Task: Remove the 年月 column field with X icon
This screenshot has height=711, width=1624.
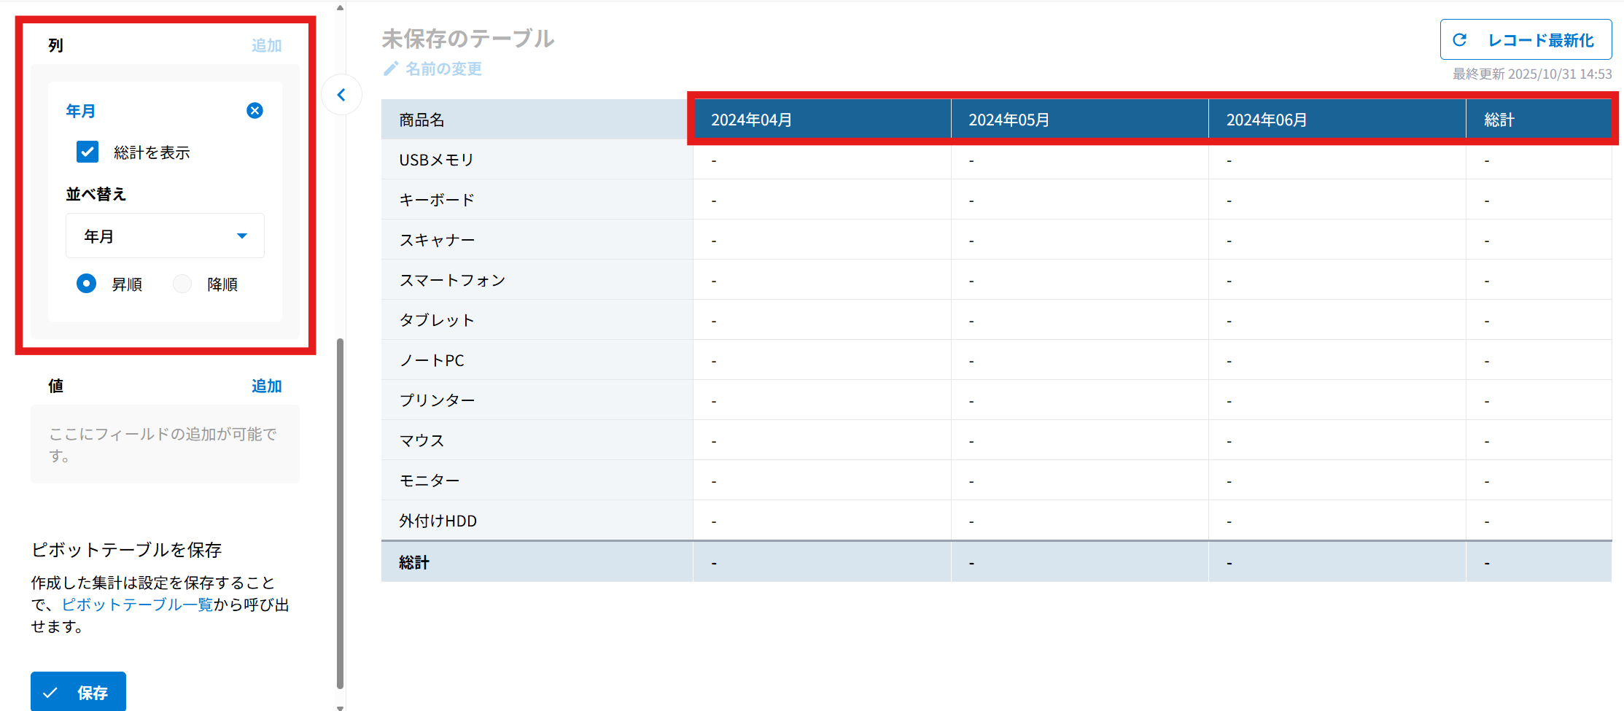Action: coord(255,111)
